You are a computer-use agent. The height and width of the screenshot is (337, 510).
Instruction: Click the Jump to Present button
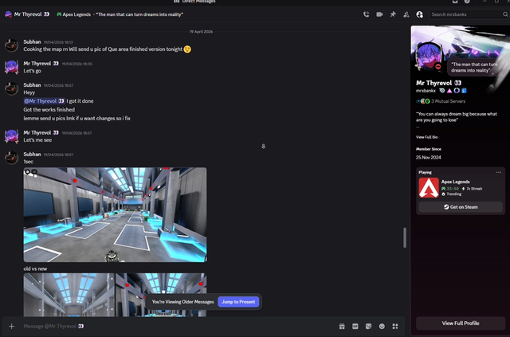[238, 302]
